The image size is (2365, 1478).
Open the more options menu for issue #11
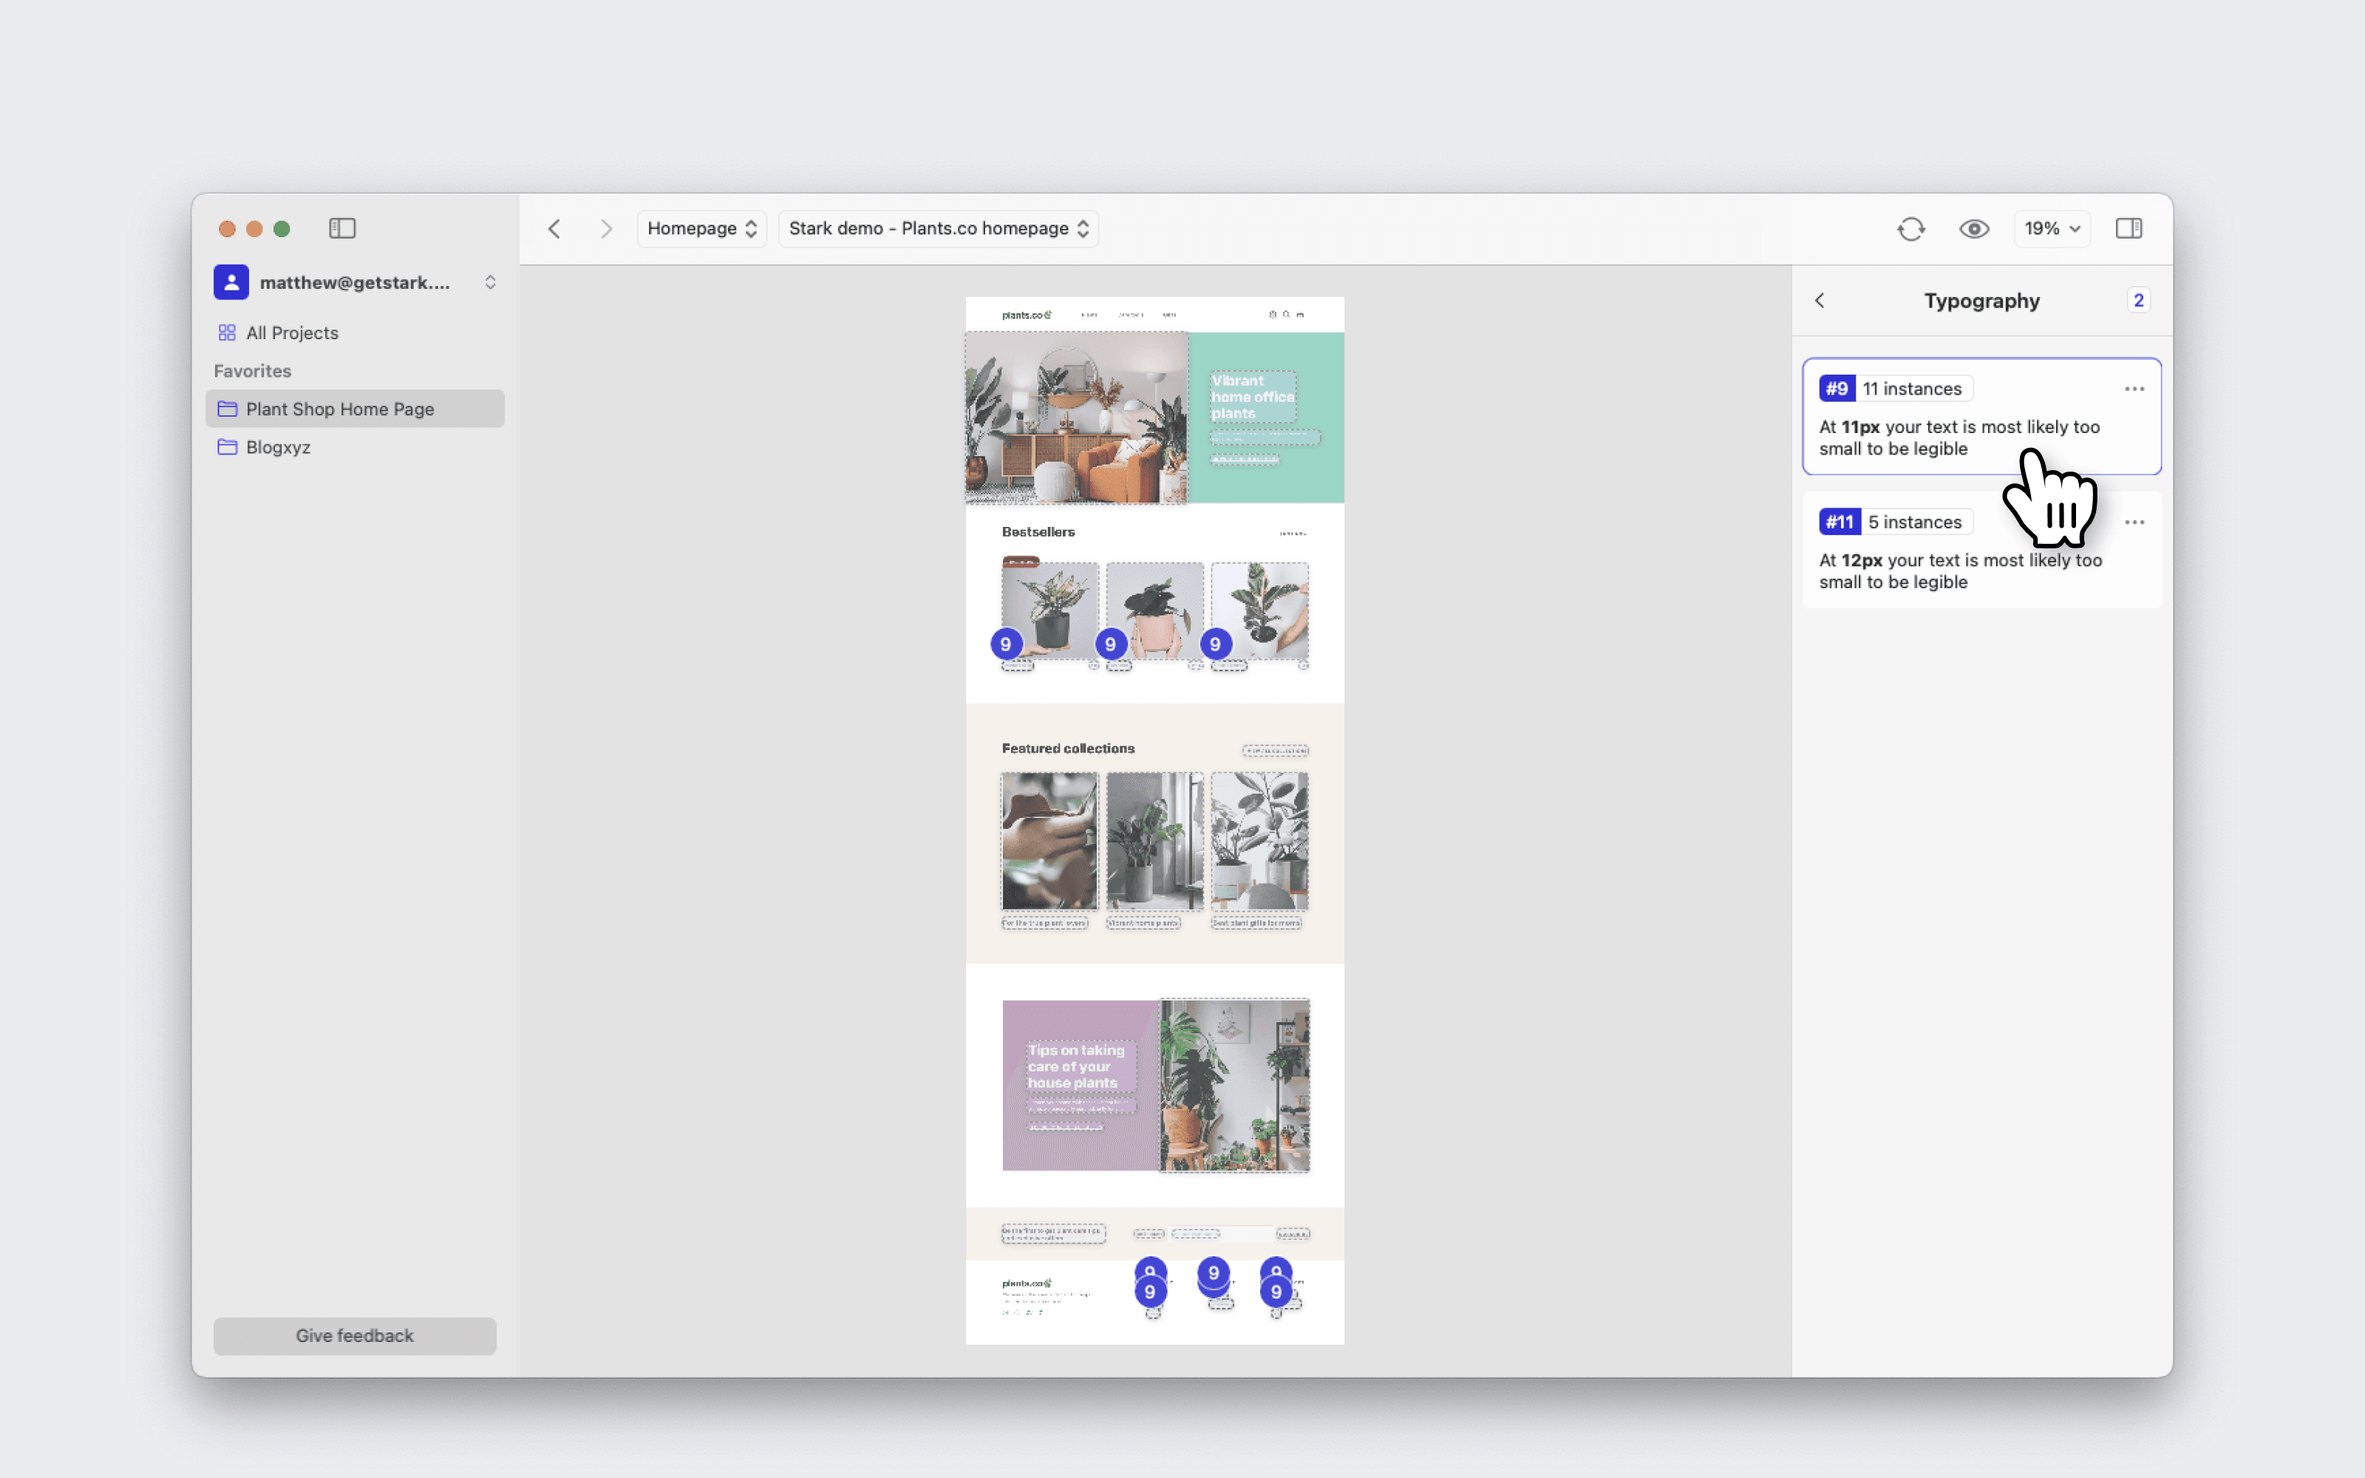[2134, 522]
